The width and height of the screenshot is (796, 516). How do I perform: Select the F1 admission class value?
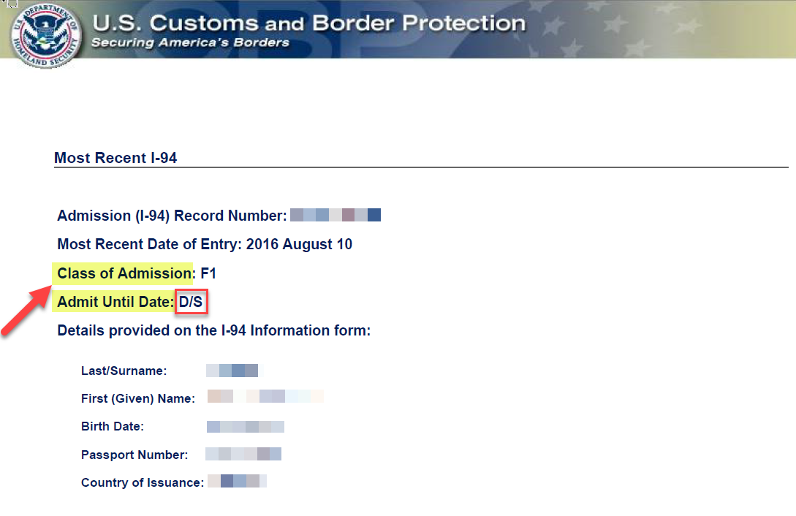point(208,273)
